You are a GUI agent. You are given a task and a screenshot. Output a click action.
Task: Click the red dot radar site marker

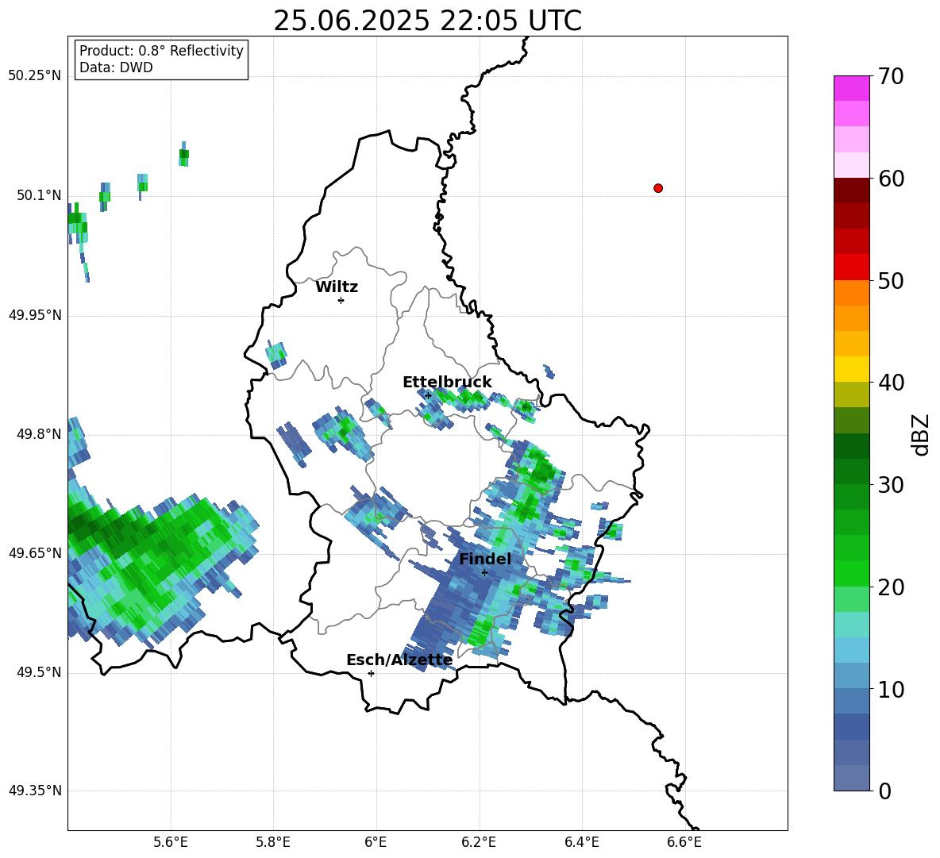click(x=658, y=188)
